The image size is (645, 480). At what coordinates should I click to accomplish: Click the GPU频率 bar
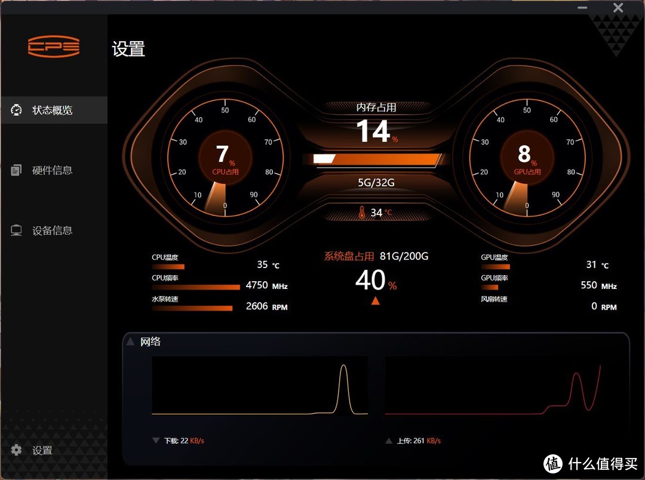click(490, 287)
